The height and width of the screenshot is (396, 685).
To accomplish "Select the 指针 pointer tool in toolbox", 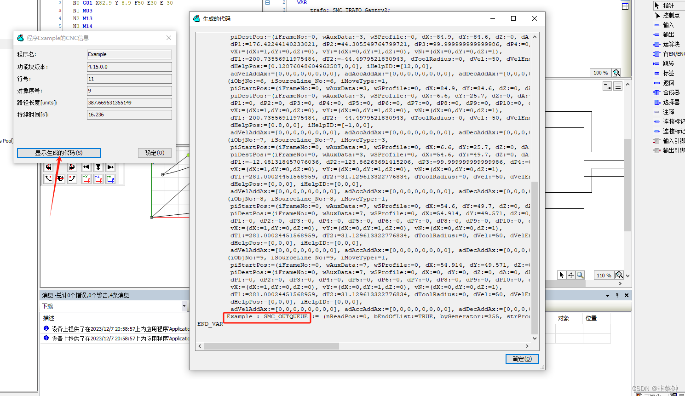I will (x=668, y=6).
